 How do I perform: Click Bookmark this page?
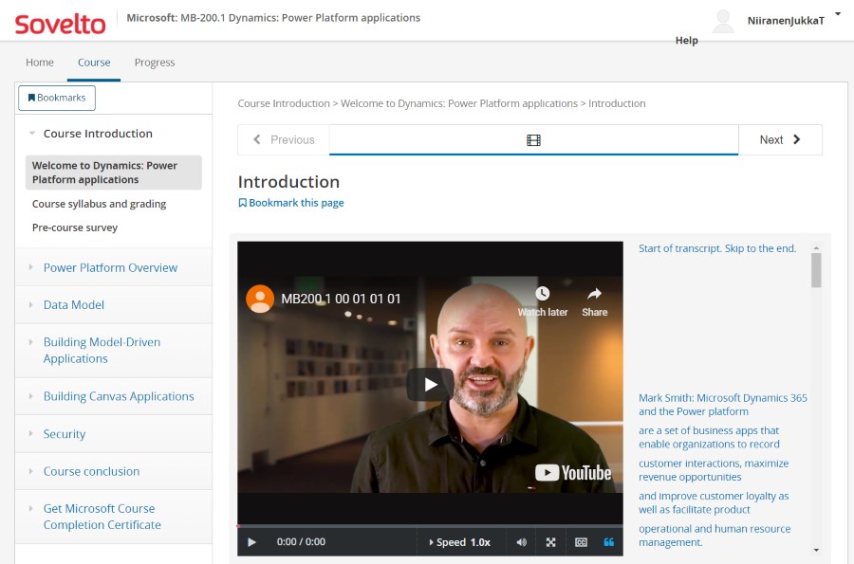[291, 203]
